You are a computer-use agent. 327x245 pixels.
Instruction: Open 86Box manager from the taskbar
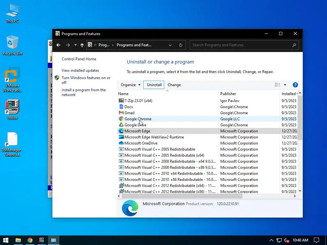click(42, 240)
